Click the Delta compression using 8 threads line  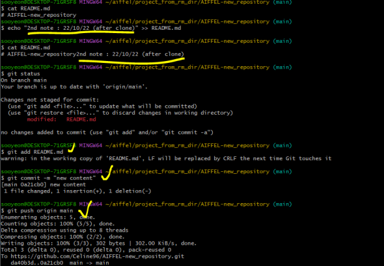click(64, 230)
